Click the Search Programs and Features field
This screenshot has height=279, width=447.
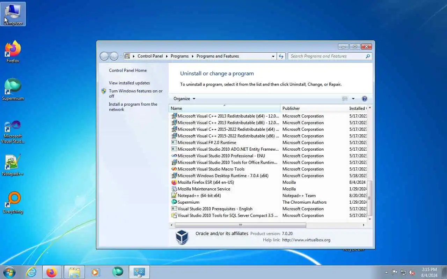click(x=327, y=56)
